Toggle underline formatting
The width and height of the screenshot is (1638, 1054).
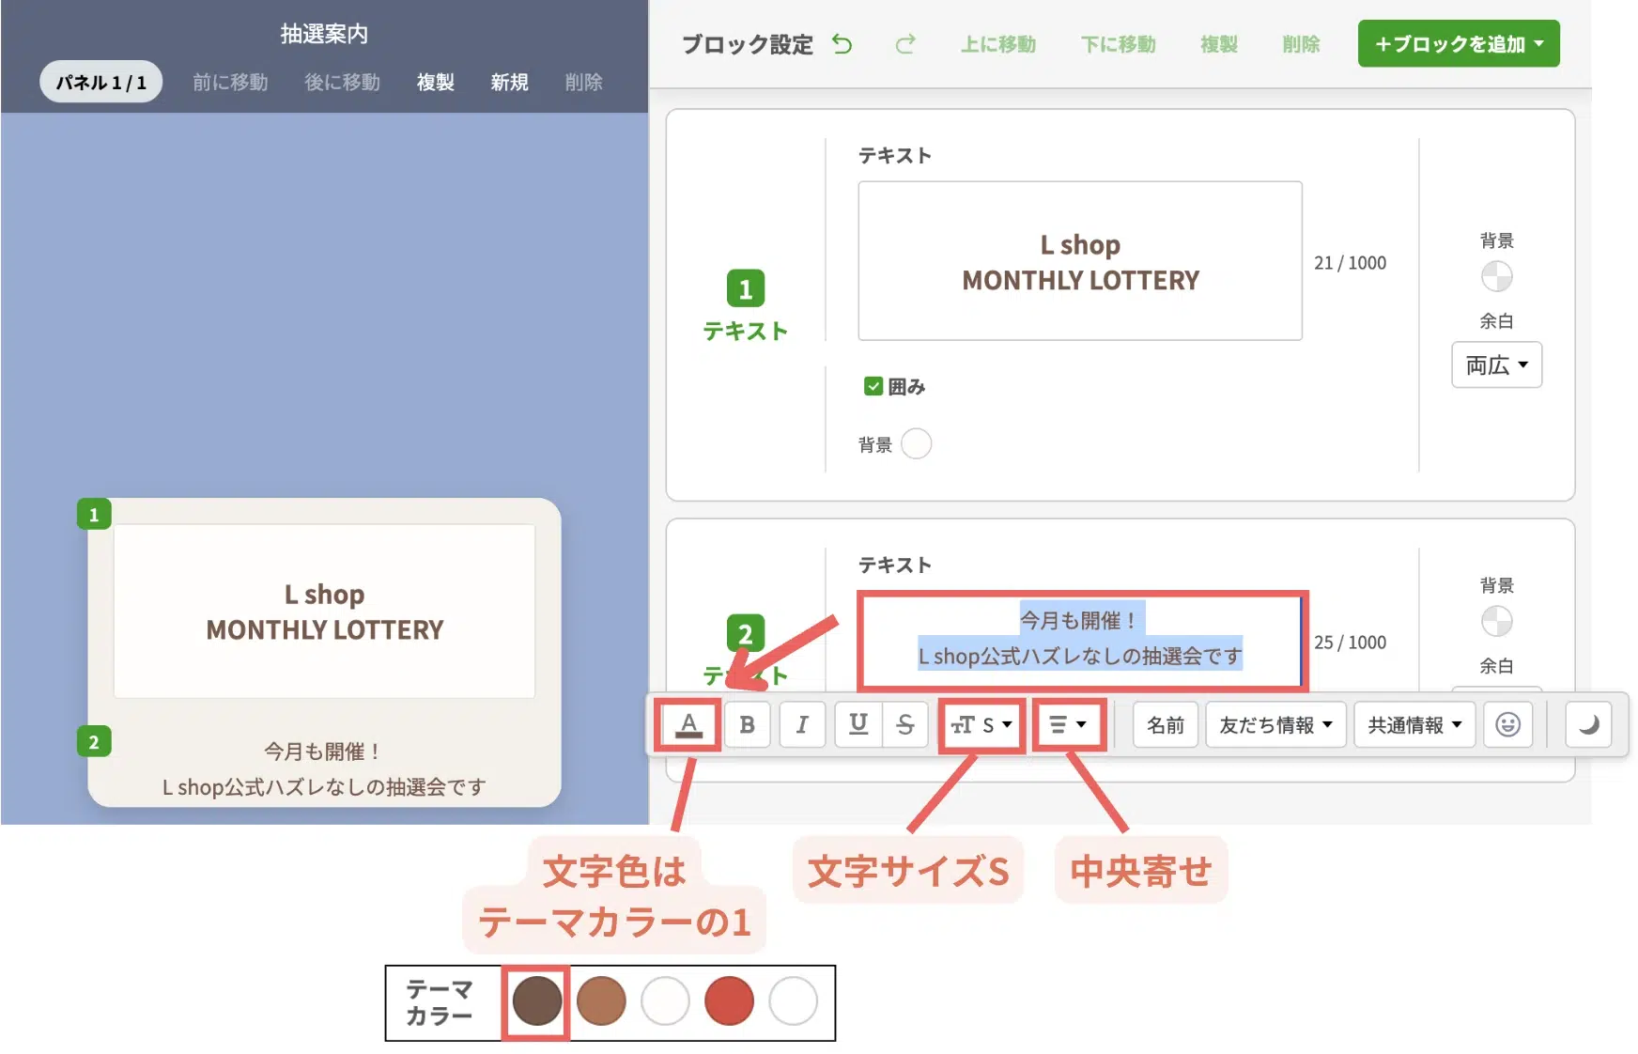(x=858, y=725)
